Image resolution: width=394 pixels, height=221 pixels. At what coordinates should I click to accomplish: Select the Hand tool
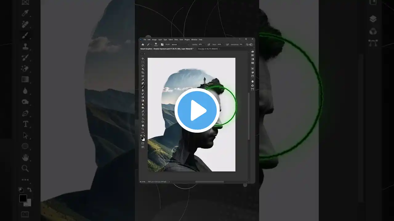click(x=143, y=126)
